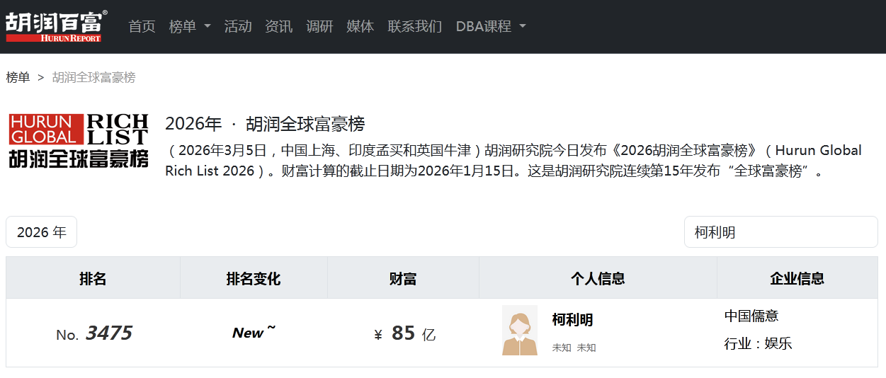Click the Hurun Global Rich List banner image
Screen dimensions: 886x378
pyautogui.click(x=79, y=140)
